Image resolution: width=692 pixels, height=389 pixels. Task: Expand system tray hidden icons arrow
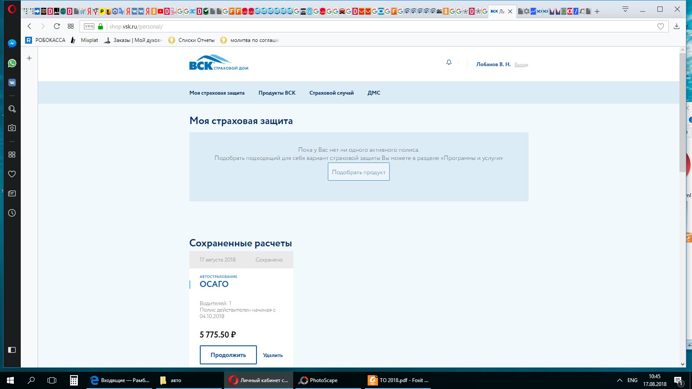point(619,380)
